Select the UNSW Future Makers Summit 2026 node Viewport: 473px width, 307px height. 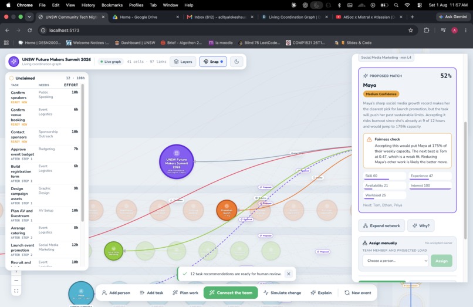[177, 161]
